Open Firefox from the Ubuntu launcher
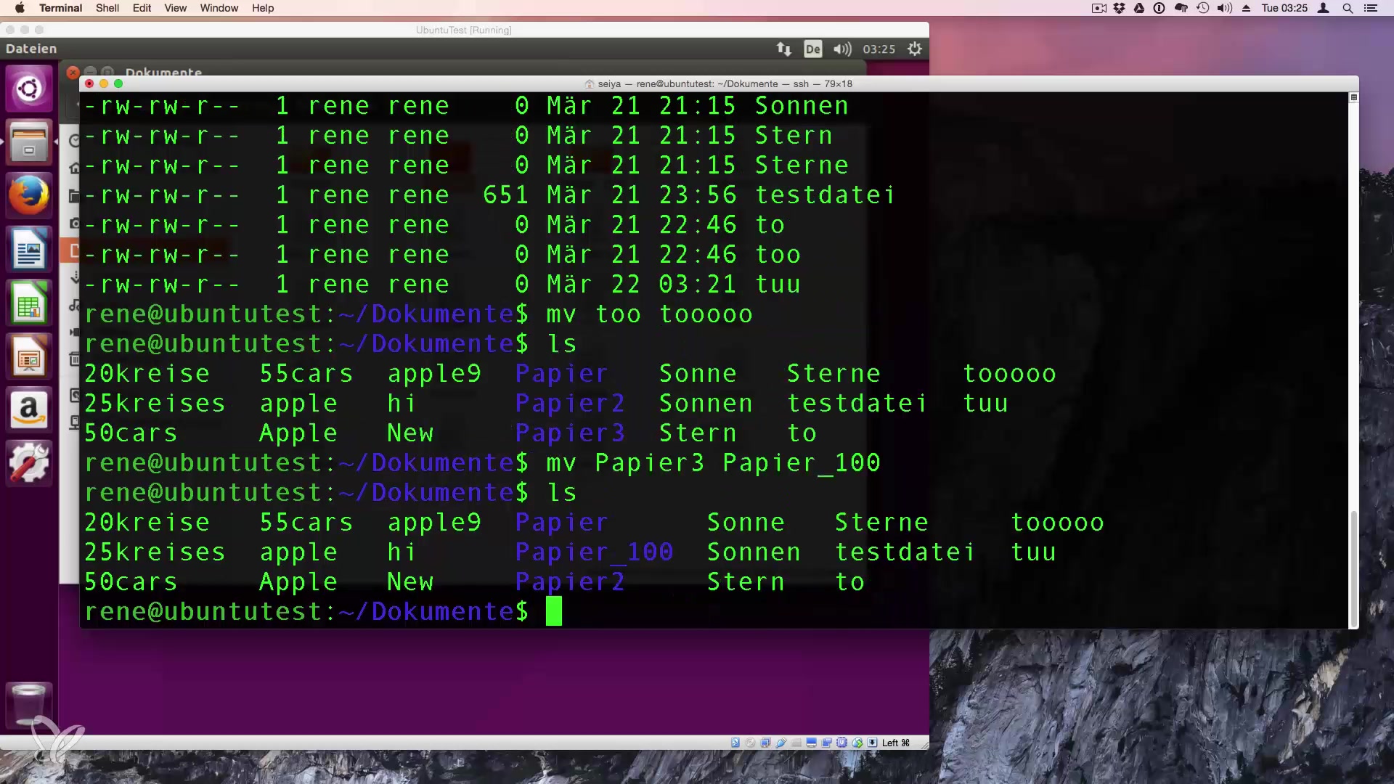1394x784 pixels. [x=29, y=195]
